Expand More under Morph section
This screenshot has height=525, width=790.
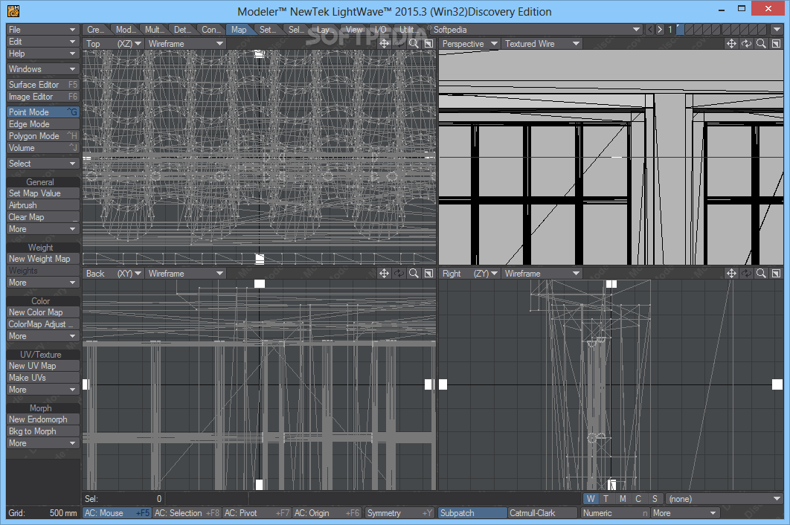[x=43, y=443]
